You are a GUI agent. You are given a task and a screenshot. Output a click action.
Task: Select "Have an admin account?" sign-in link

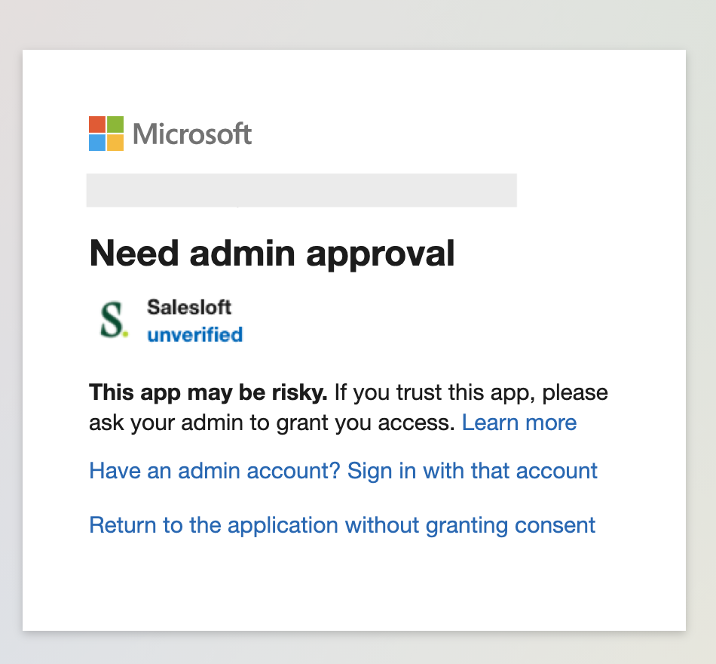tap(215, 471)
